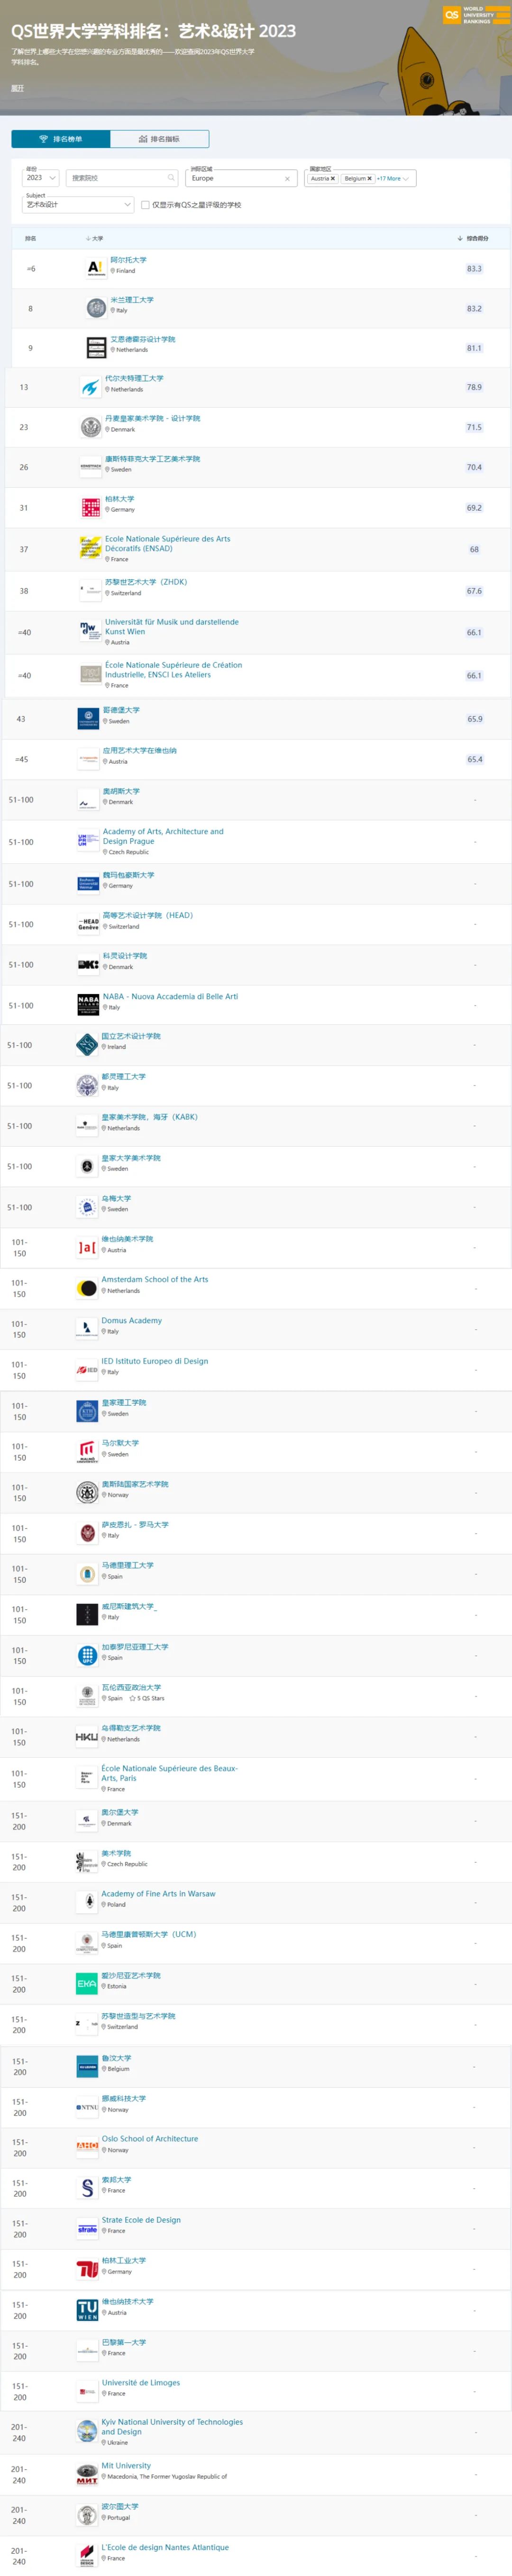This screenshot has width=512, height=2576.
Task: Click the NABA Milano logo thumbnail
Action: [x=88, y=1003]
